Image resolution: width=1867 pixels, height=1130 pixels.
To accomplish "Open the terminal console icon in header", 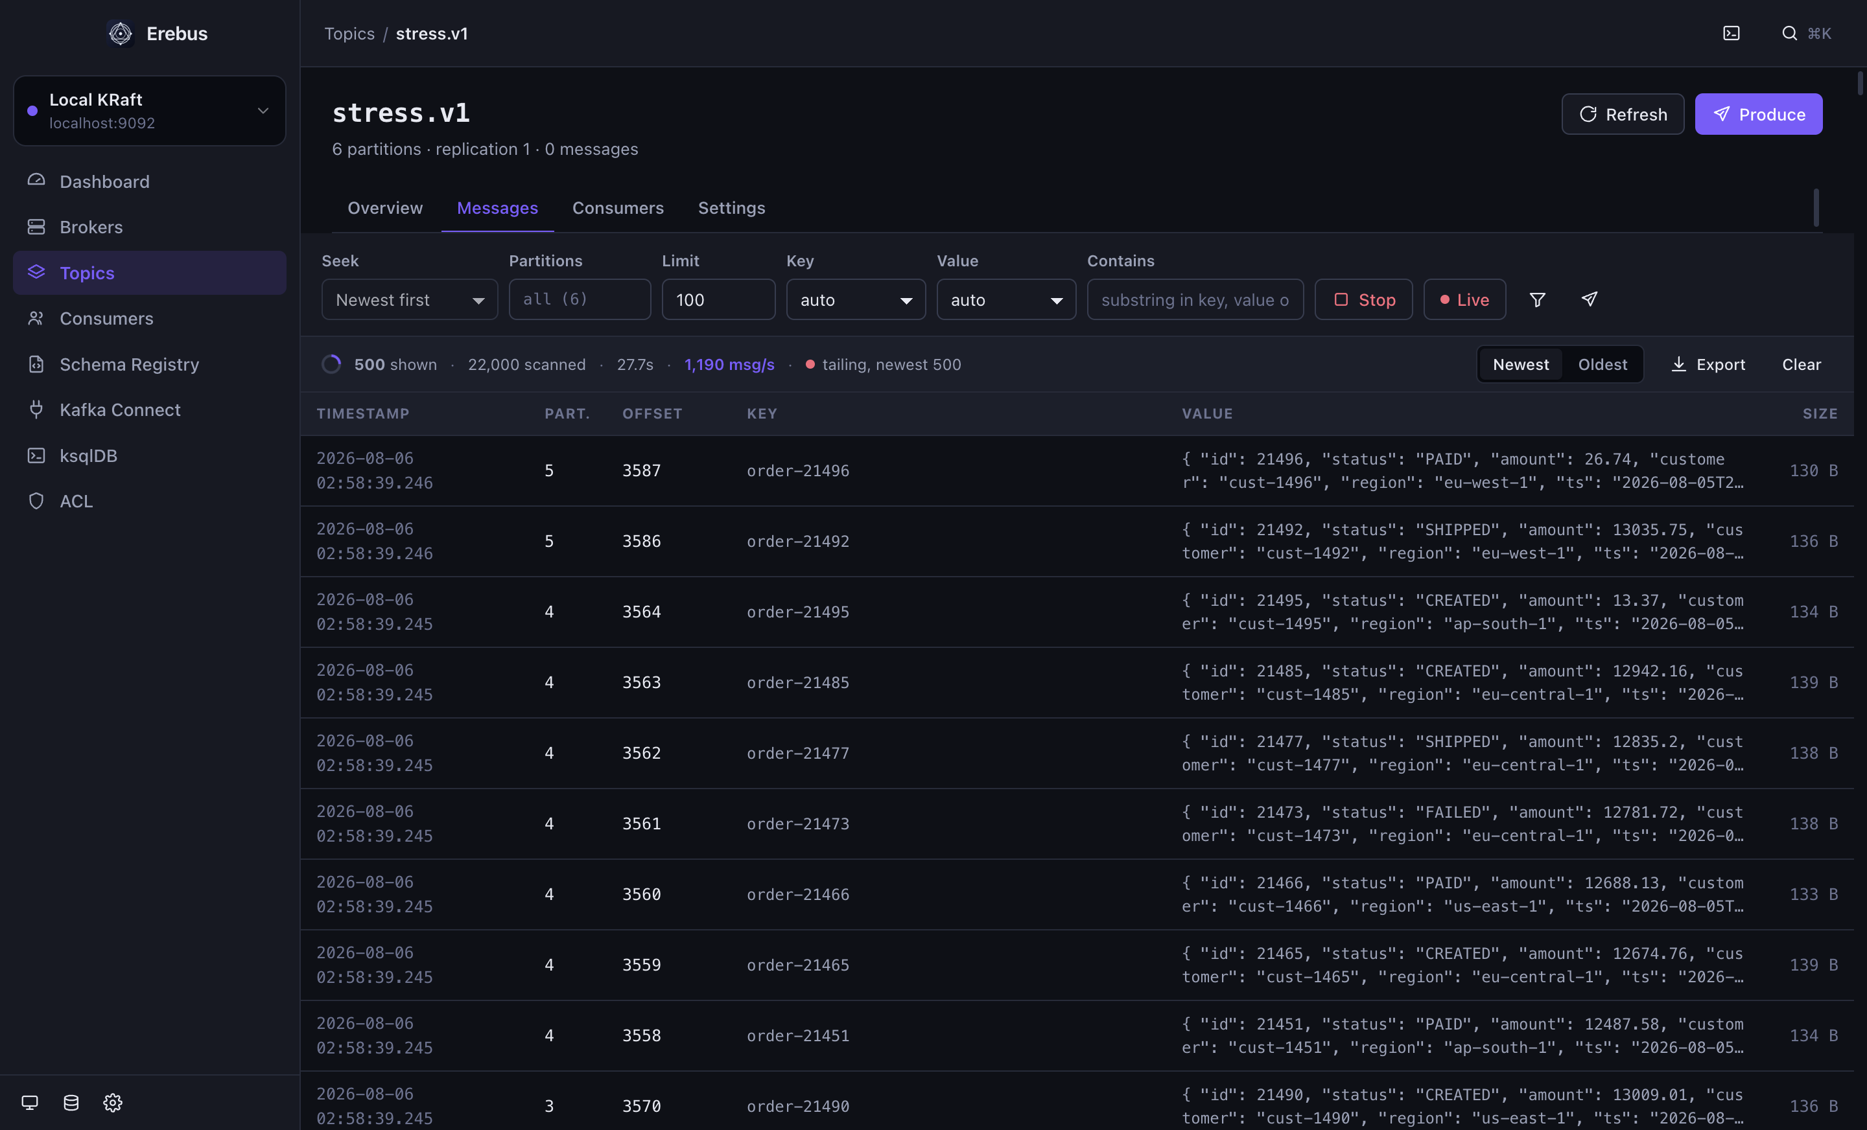I will [1732, 33].
